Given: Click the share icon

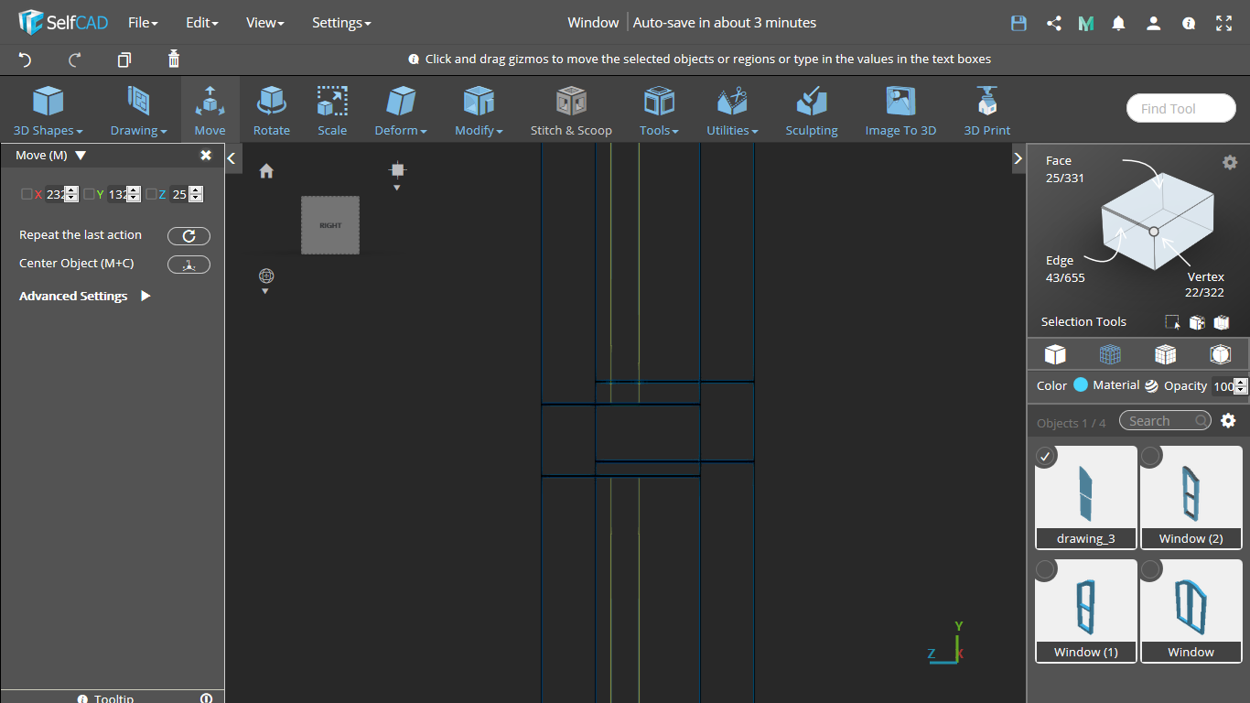Looking at the screenshot, I should (1054, 24).
